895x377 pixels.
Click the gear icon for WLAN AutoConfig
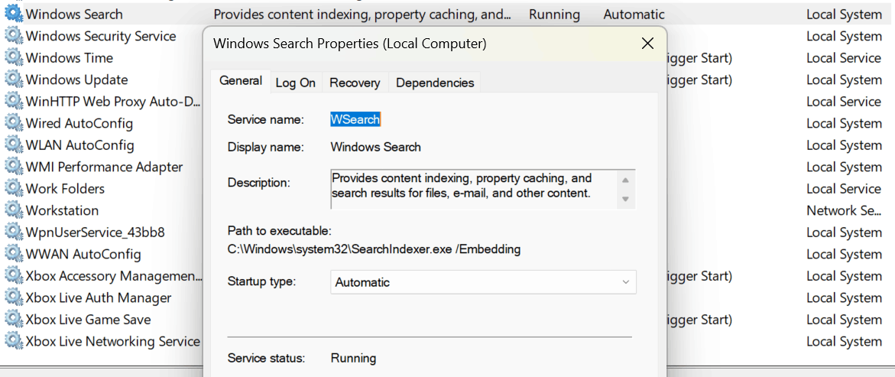coord(13,145)
